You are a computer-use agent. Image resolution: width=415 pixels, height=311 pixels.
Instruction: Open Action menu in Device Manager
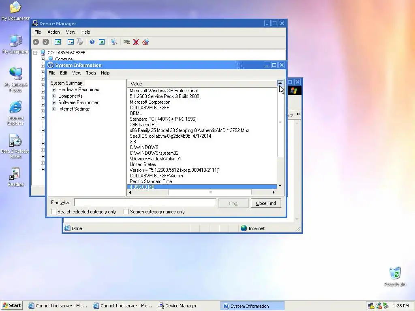(x=53, y=32)
